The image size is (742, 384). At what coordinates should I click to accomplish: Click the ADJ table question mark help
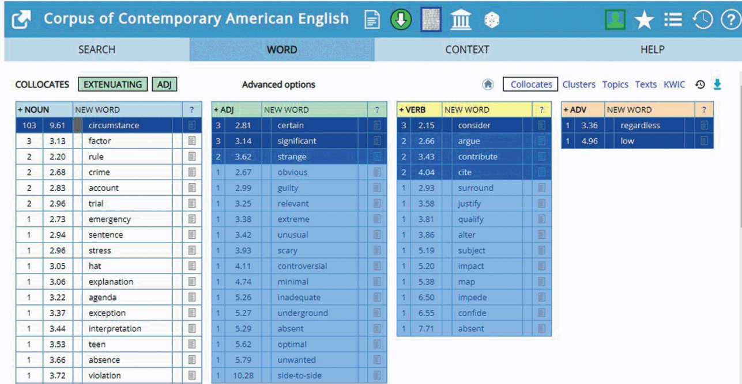(377, 109)
